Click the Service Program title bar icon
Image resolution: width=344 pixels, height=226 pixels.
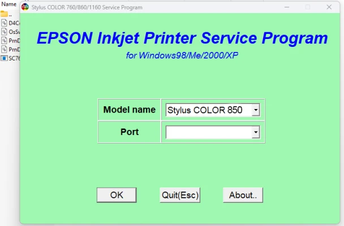click(x=25, y=7)
